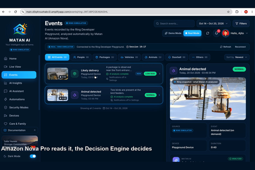This screenshot has width=255, height=170.
Task: Click Playground Device value in detail panel
Action: click(183, 148)
